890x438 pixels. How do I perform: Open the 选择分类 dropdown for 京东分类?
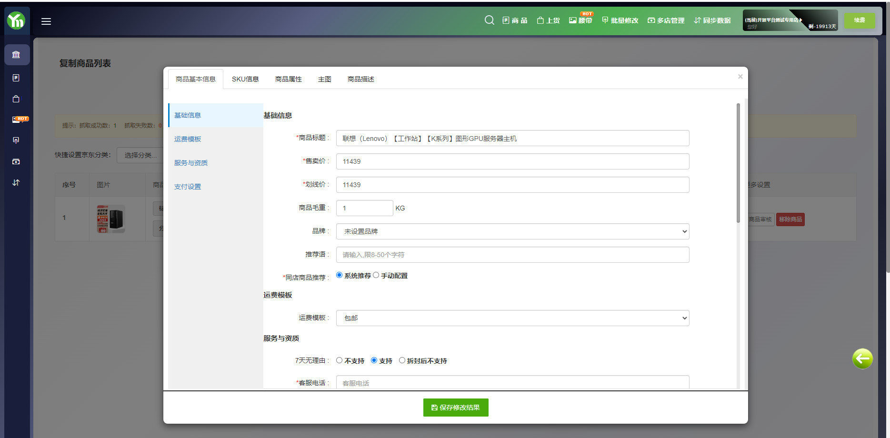(x=140, y=155)
